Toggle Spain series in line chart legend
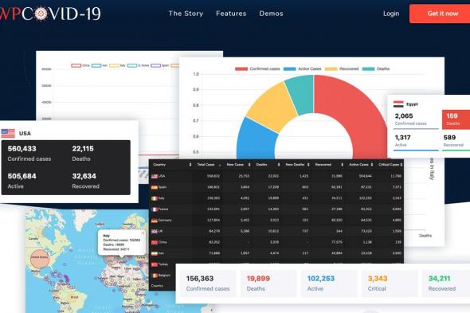The width and height of the screenshot is (470, 313). pos(160,65)
